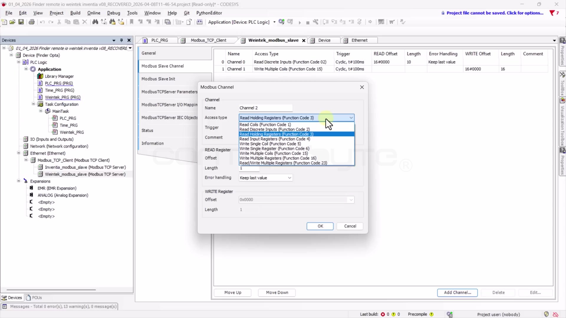The height and width of the screenshot is (318, 566).
Task: Open the Build menu
Action: (x=75, y=13)
